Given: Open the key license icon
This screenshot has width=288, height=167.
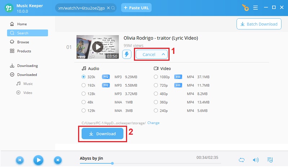Looking at the screenshot, I should [245, 8].
